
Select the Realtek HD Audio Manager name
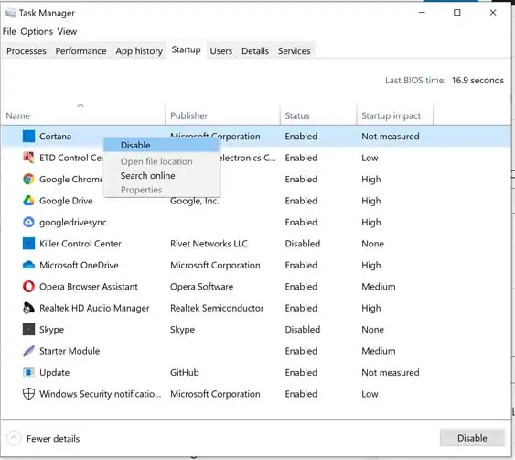94,308
